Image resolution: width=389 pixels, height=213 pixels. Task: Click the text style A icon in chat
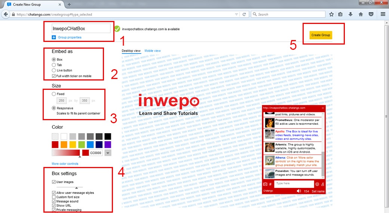click(x=322, y=184)
